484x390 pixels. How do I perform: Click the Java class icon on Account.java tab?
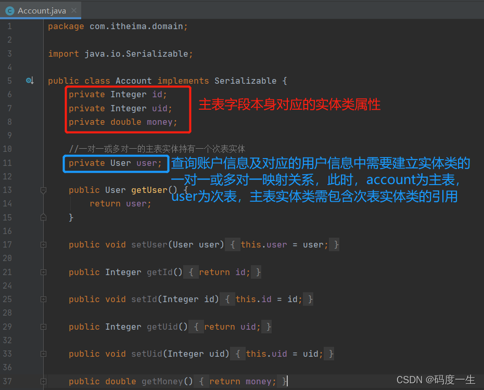10,11
